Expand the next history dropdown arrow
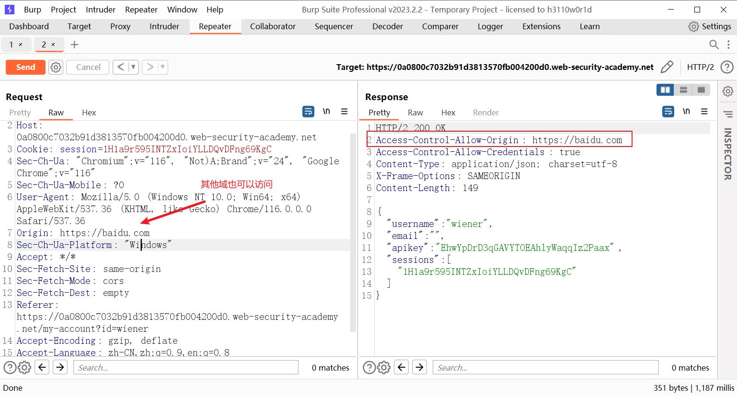 [x=163, y=67]
